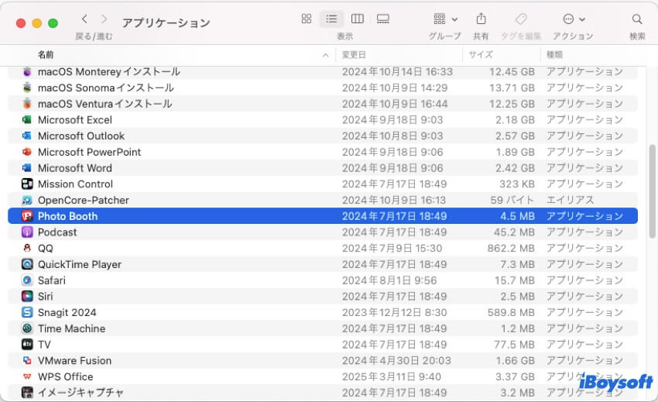This screenshot has height=402, width=658.
Task: Click the Siri icon
Action: coord(27,296)
